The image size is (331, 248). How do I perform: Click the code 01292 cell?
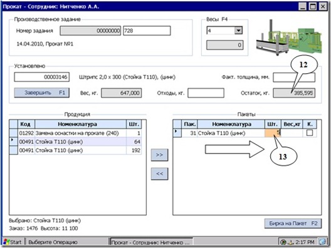(x=26, y=133)
